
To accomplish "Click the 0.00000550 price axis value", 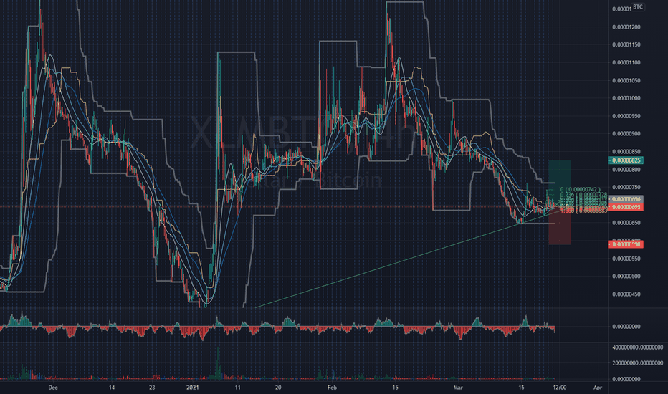I will (x=626, y=259).
